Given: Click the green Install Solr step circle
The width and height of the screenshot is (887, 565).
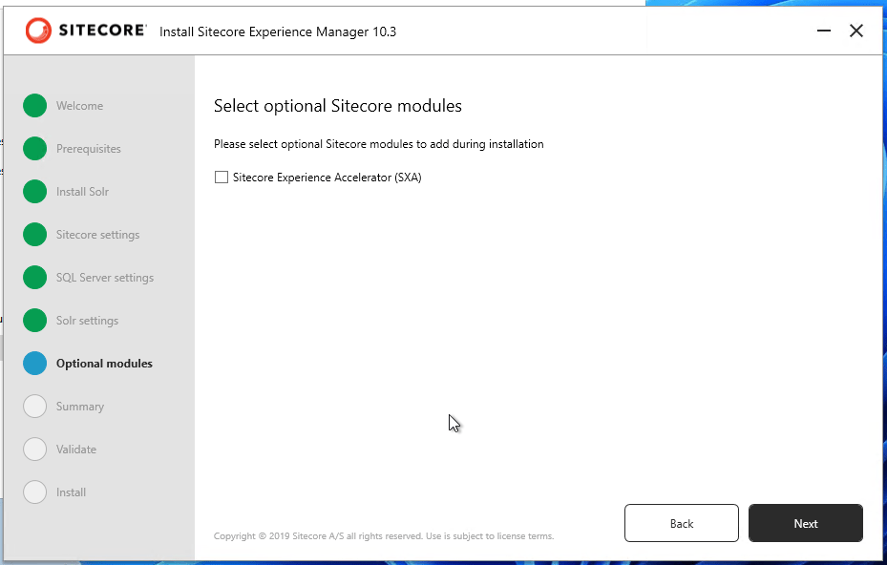Looking at the screenshot, I should (35, 192).
